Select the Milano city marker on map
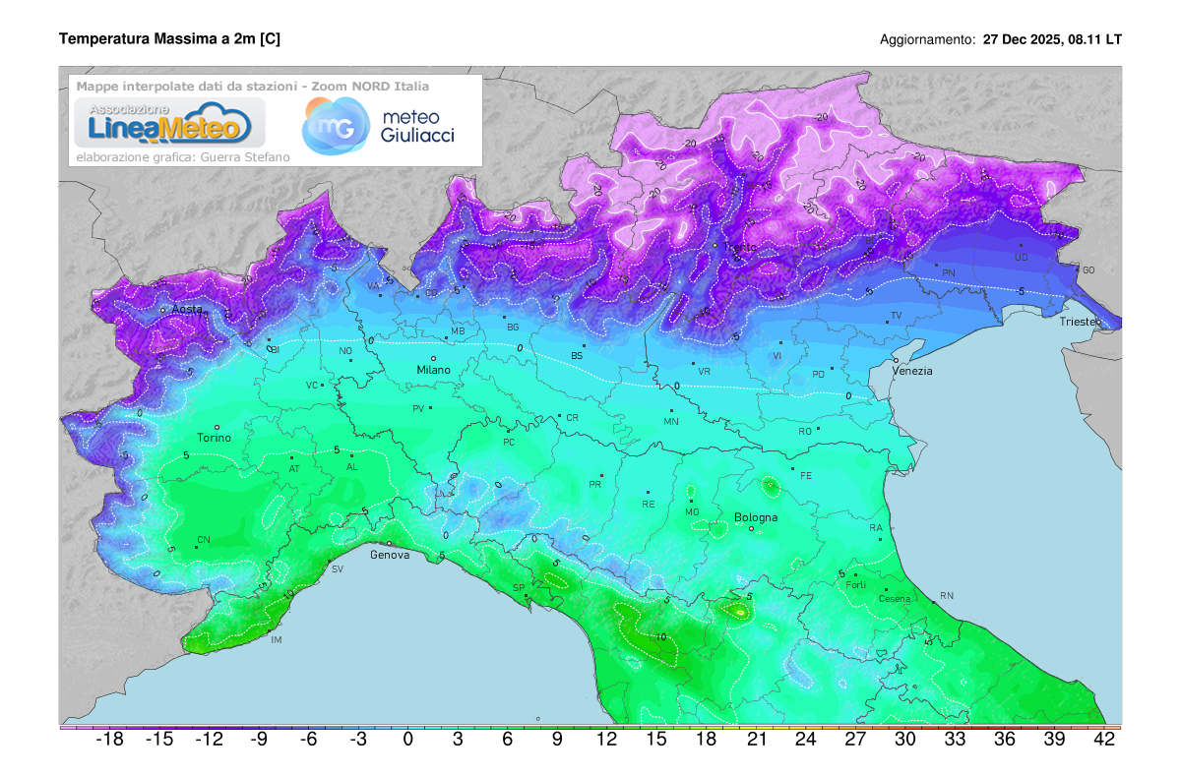 pyautogui.click(x=433, y=359)
